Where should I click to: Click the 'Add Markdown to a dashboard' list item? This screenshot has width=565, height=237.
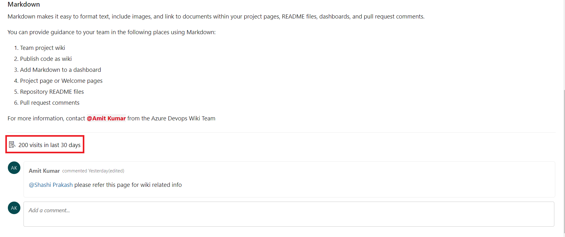61,70
